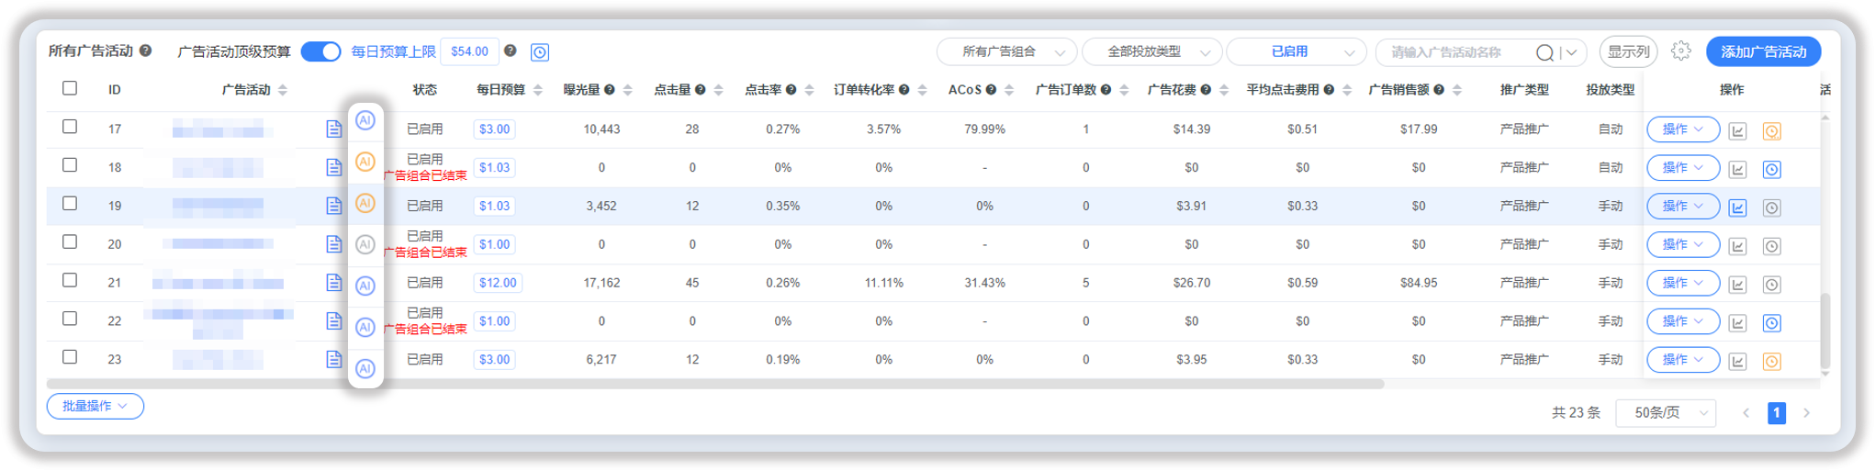Screen dimensions: 1875x471
Task: Go to next page arrow
Action: (1806, 413)
